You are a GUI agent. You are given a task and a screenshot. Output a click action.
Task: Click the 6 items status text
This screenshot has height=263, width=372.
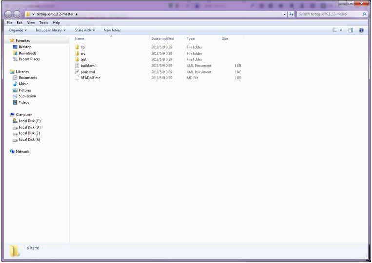[33, 248]
